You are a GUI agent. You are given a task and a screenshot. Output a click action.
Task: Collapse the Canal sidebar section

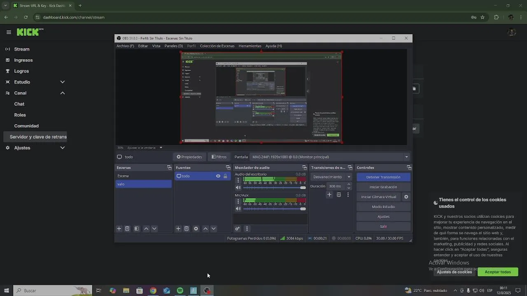(x=63, y=93)
